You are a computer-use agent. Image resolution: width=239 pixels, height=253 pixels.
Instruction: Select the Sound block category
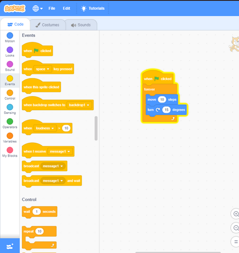pyautogui.click(x=10, y=66)
